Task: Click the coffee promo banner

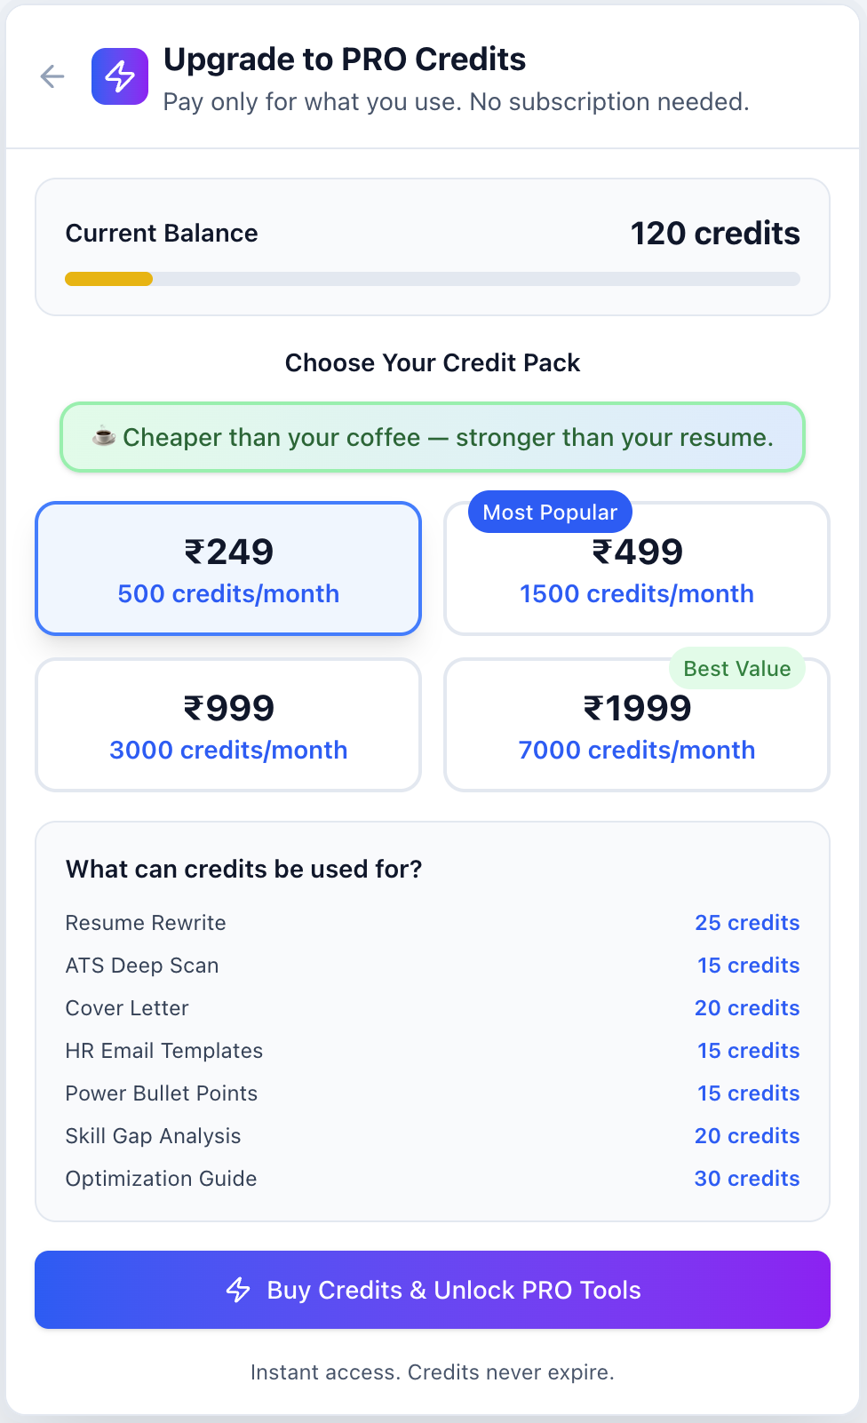Action: click(x=433, y=437)
